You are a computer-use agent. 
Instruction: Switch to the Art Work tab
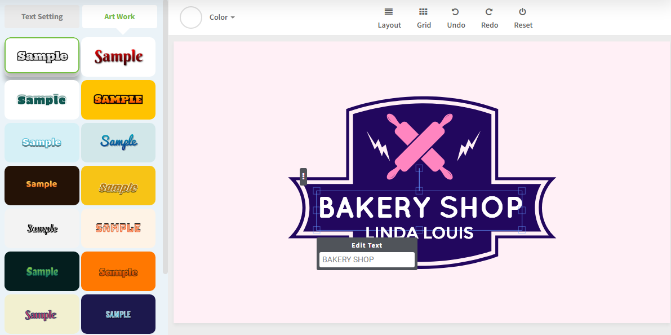pos(119,17)
